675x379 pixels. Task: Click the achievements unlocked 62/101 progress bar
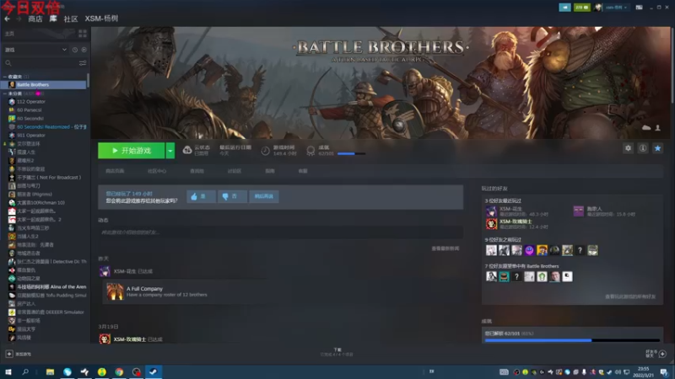tap(572, 340)
